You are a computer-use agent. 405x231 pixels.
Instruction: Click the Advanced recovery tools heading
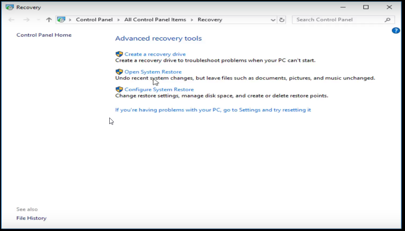158,38
